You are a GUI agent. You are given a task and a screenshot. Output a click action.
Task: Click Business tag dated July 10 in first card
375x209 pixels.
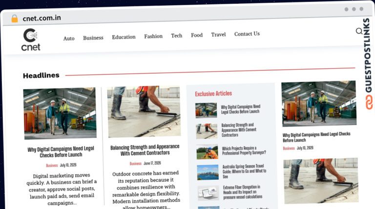click(52, 165)
